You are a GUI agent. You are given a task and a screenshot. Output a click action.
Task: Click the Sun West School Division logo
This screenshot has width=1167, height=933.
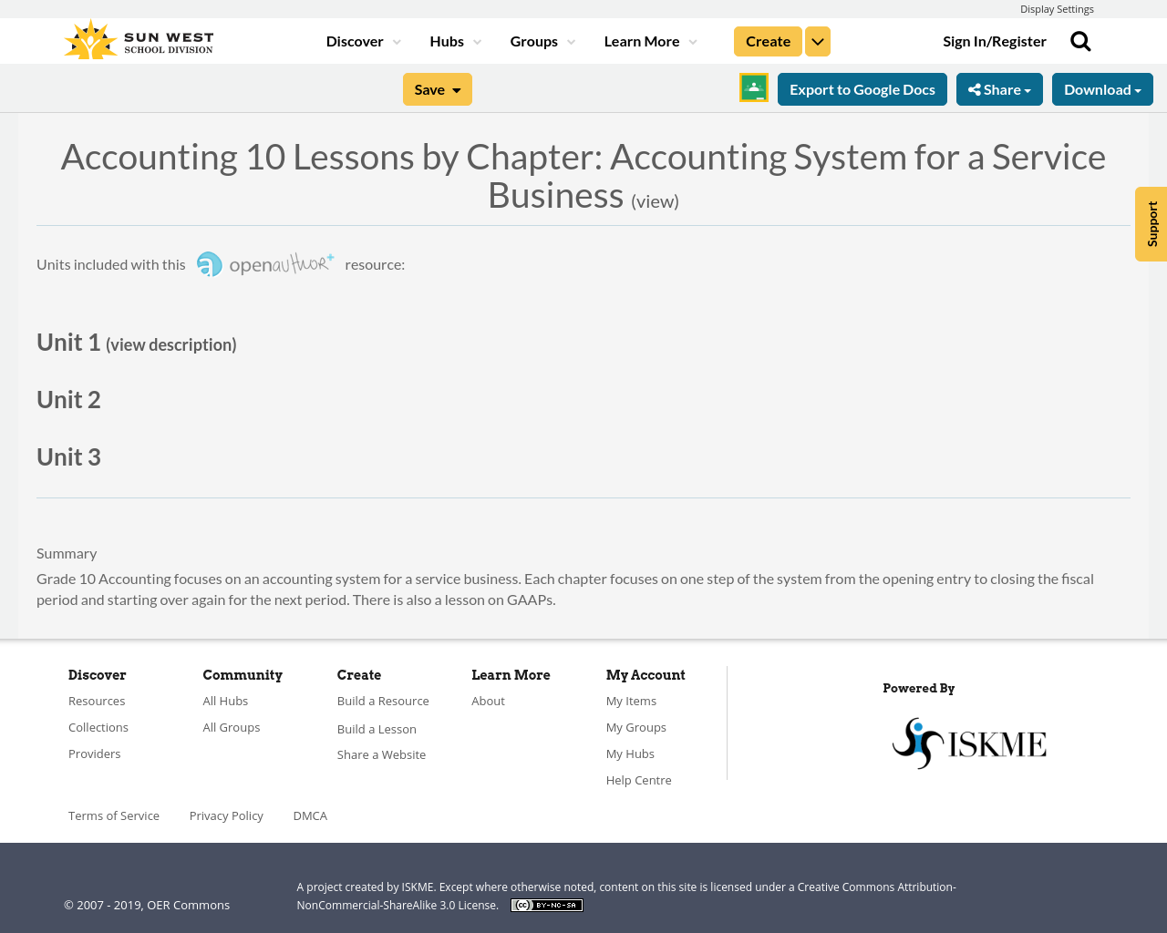pos(137,37)
